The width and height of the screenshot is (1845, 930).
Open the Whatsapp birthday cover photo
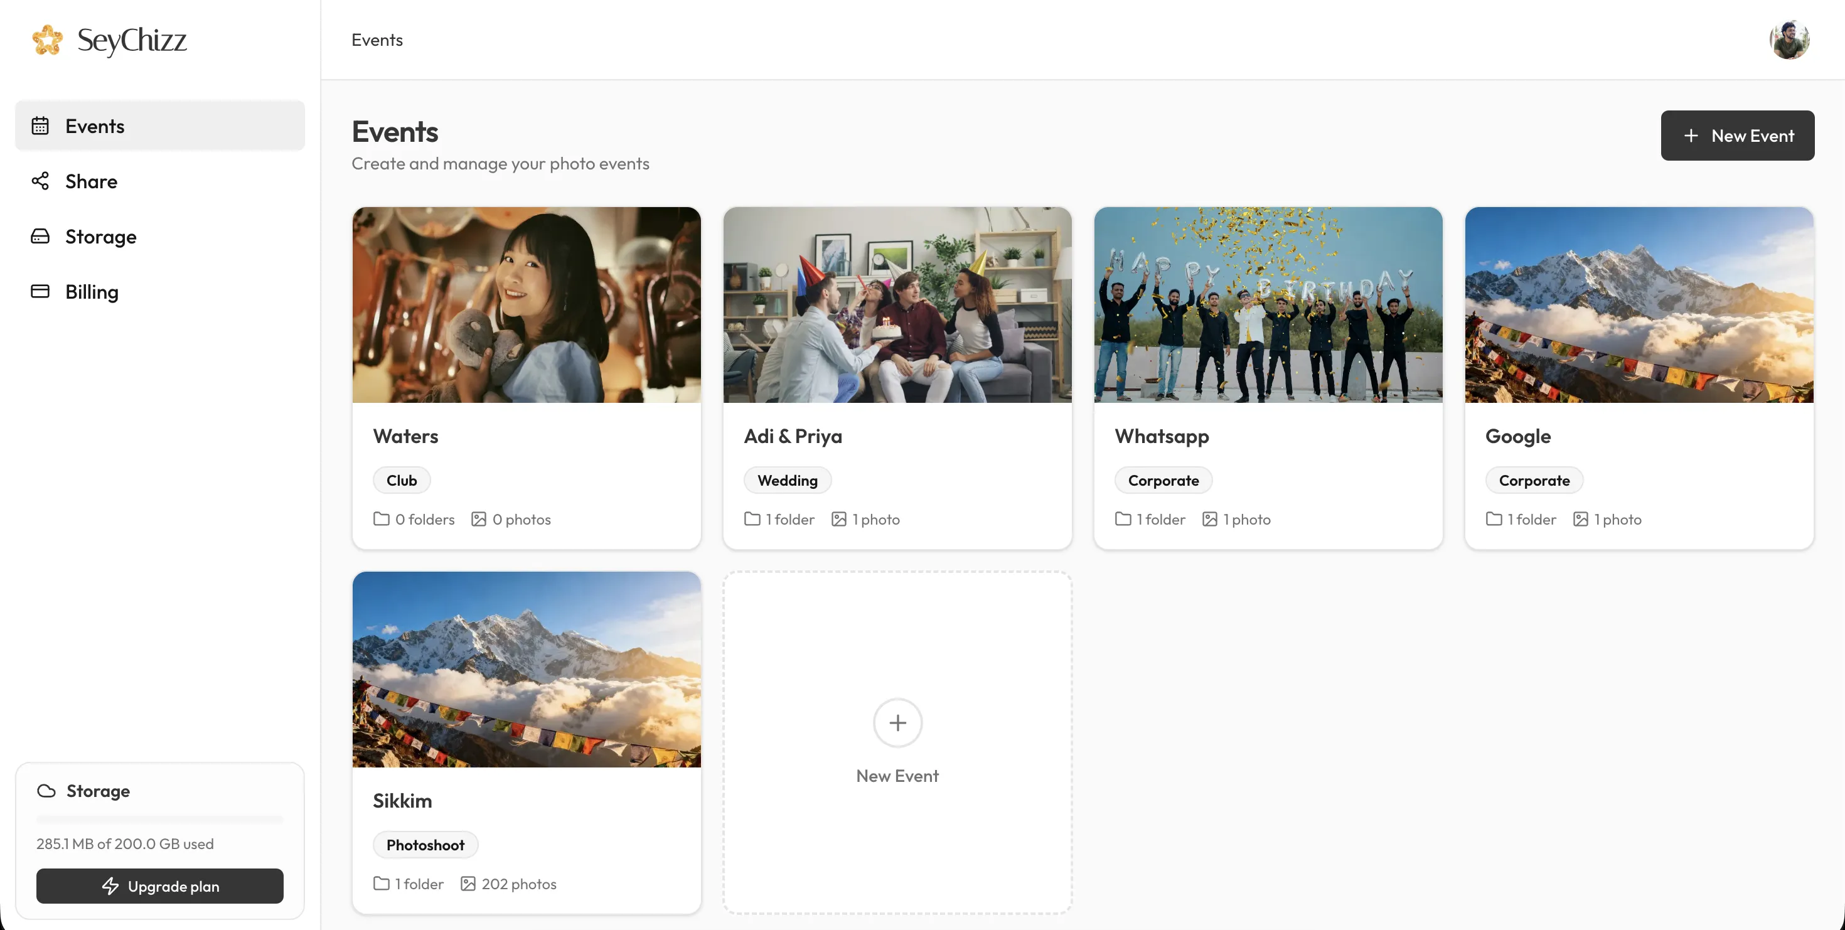coord(1268,305)
